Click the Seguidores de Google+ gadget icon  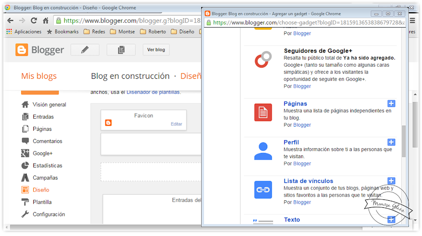[x=263, y=60]
